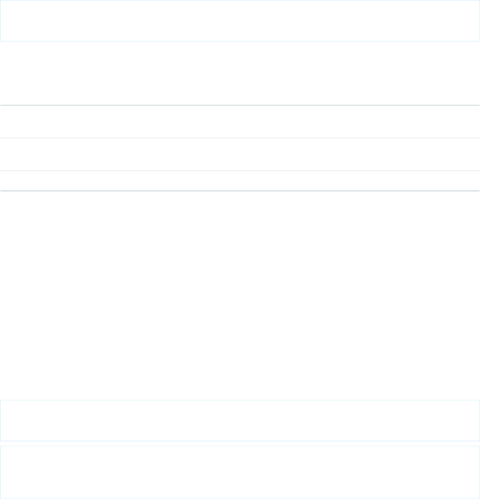Click the table's top border line
The image size is (480, 499).
click(240, 105)
